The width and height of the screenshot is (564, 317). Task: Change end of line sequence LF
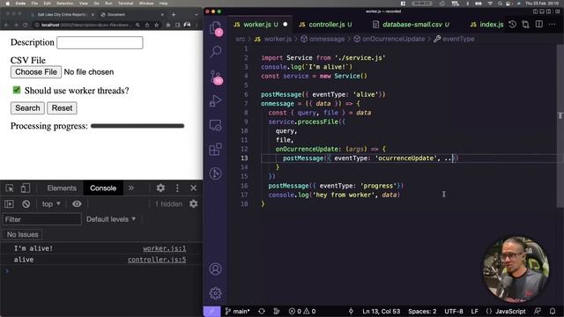click(x=474, y=311)
